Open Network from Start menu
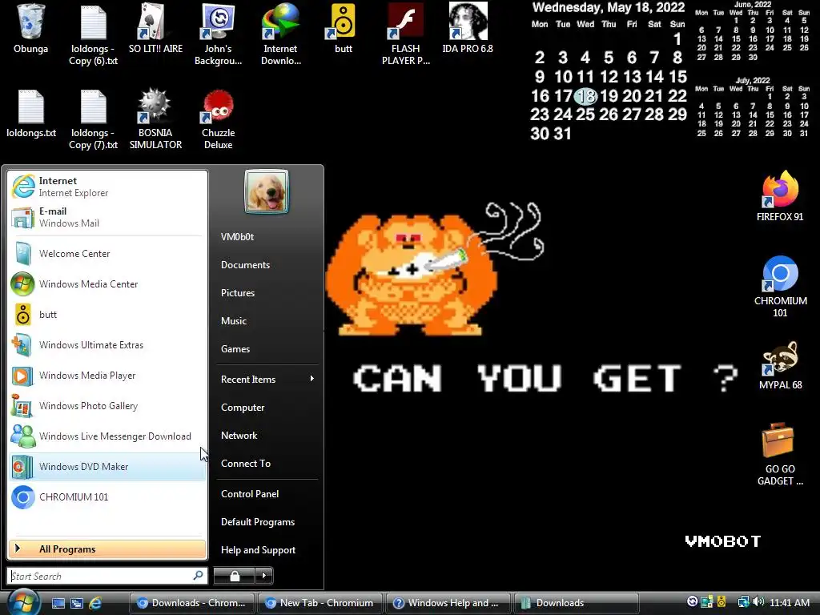 [267, 436]
